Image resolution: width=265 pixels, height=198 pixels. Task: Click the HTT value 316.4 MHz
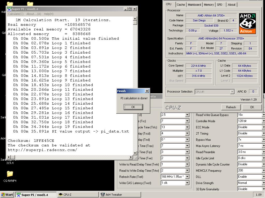(198, 76)
